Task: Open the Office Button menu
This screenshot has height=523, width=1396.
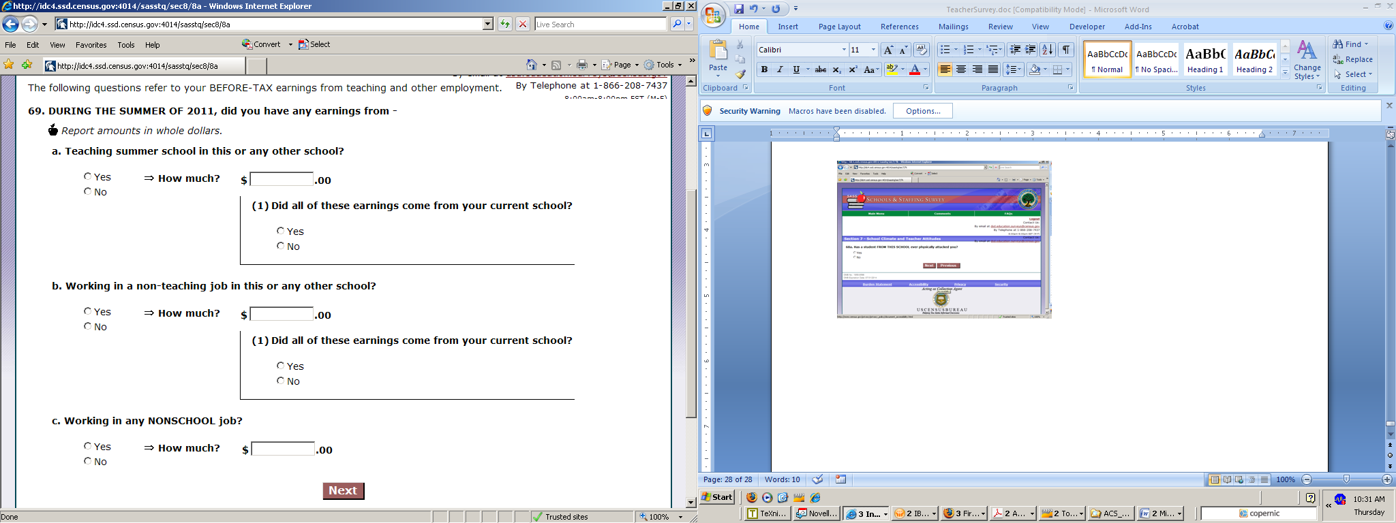Action: [713, 15]
